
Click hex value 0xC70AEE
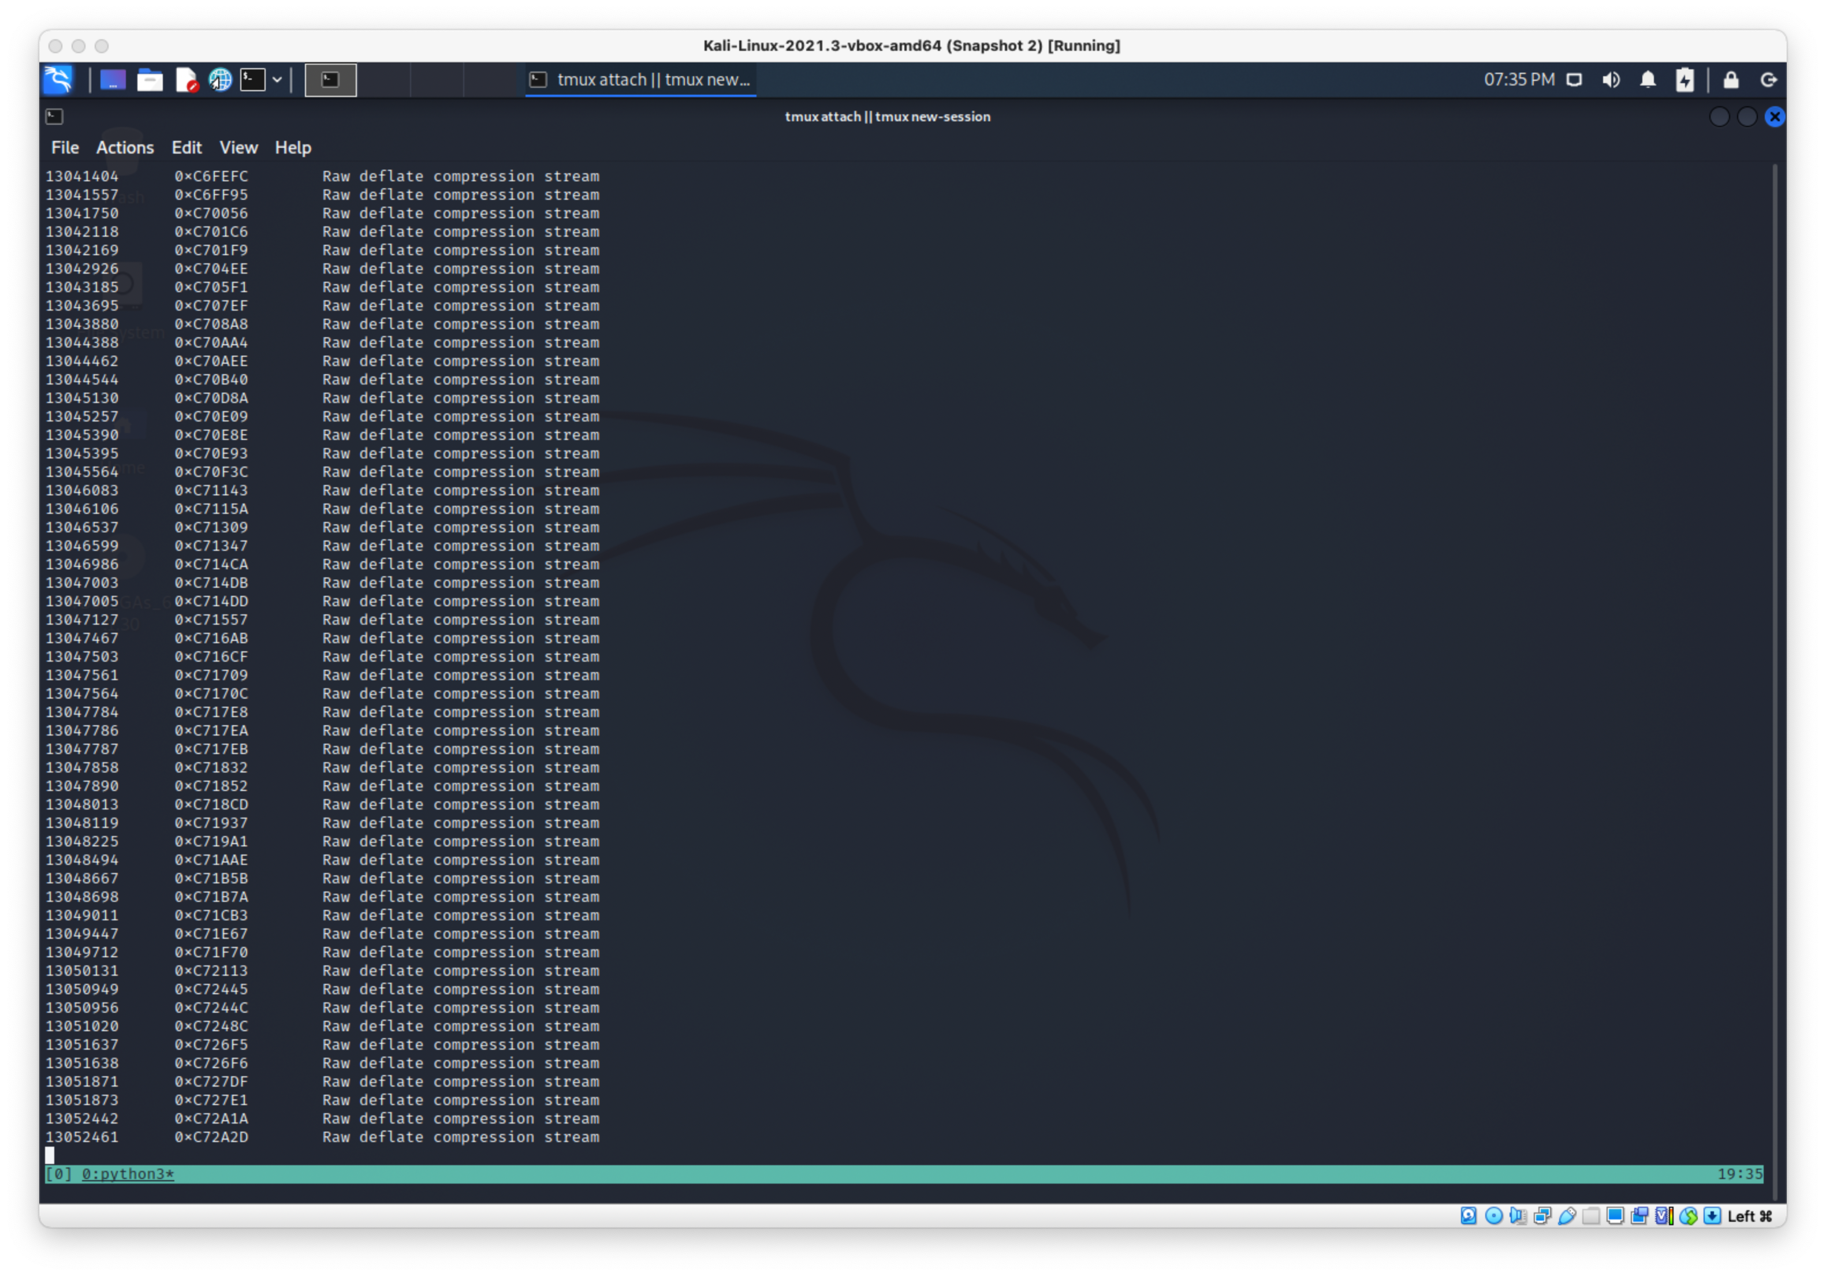(211, 361)
